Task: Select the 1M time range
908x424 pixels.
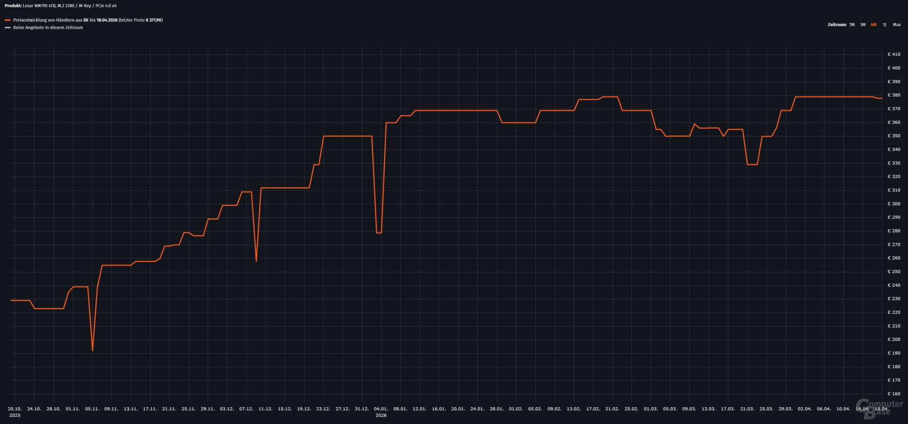Action: [x=852, y=25]
